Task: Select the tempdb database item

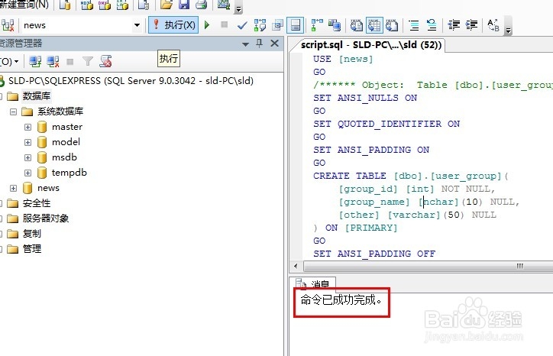Action: coord(69,173)
